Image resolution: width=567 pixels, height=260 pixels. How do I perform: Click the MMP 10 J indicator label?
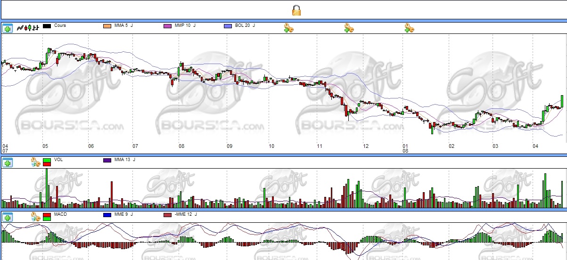pyautogui.click(x=184, y=25)
